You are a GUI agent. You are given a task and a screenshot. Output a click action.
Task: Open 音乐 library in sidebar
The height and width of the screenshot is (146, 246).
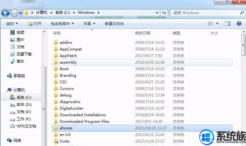[x=17, y=61]
